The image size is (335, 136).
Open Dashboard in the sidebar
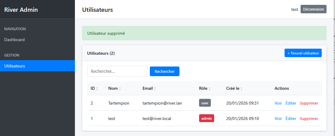coord(14,40)
